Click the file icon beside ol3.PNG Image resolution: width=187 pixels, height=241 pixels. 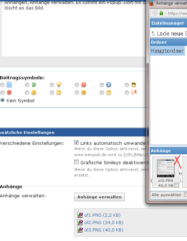(80, 230)
